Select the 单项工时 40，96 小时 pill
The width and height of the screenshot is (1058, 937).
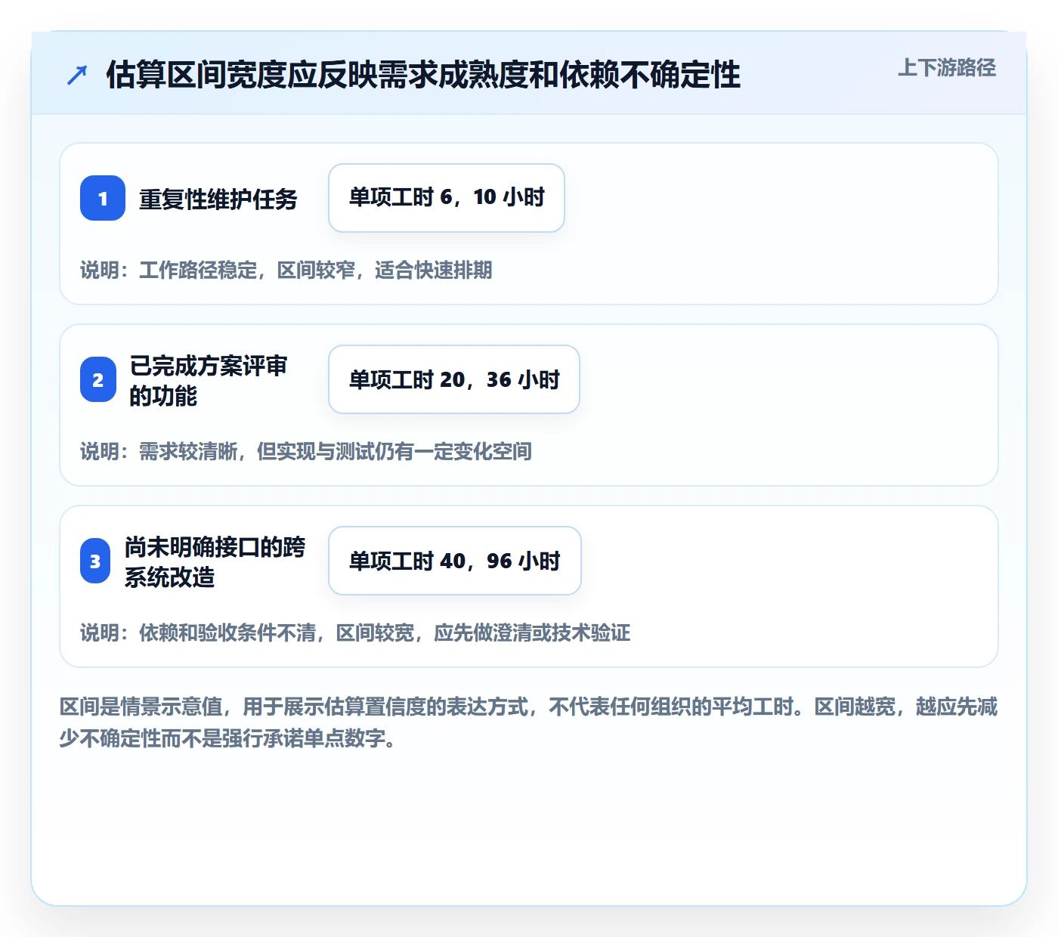[x=455, y=561]
